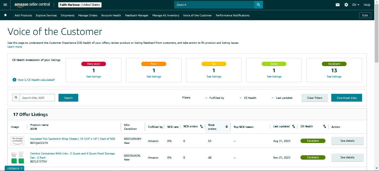Click the info icon beside CX Health calculated
379x171 pixels.
[x=14, y=80]
